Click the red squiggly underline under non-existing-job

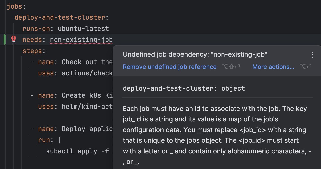(81, 44)
